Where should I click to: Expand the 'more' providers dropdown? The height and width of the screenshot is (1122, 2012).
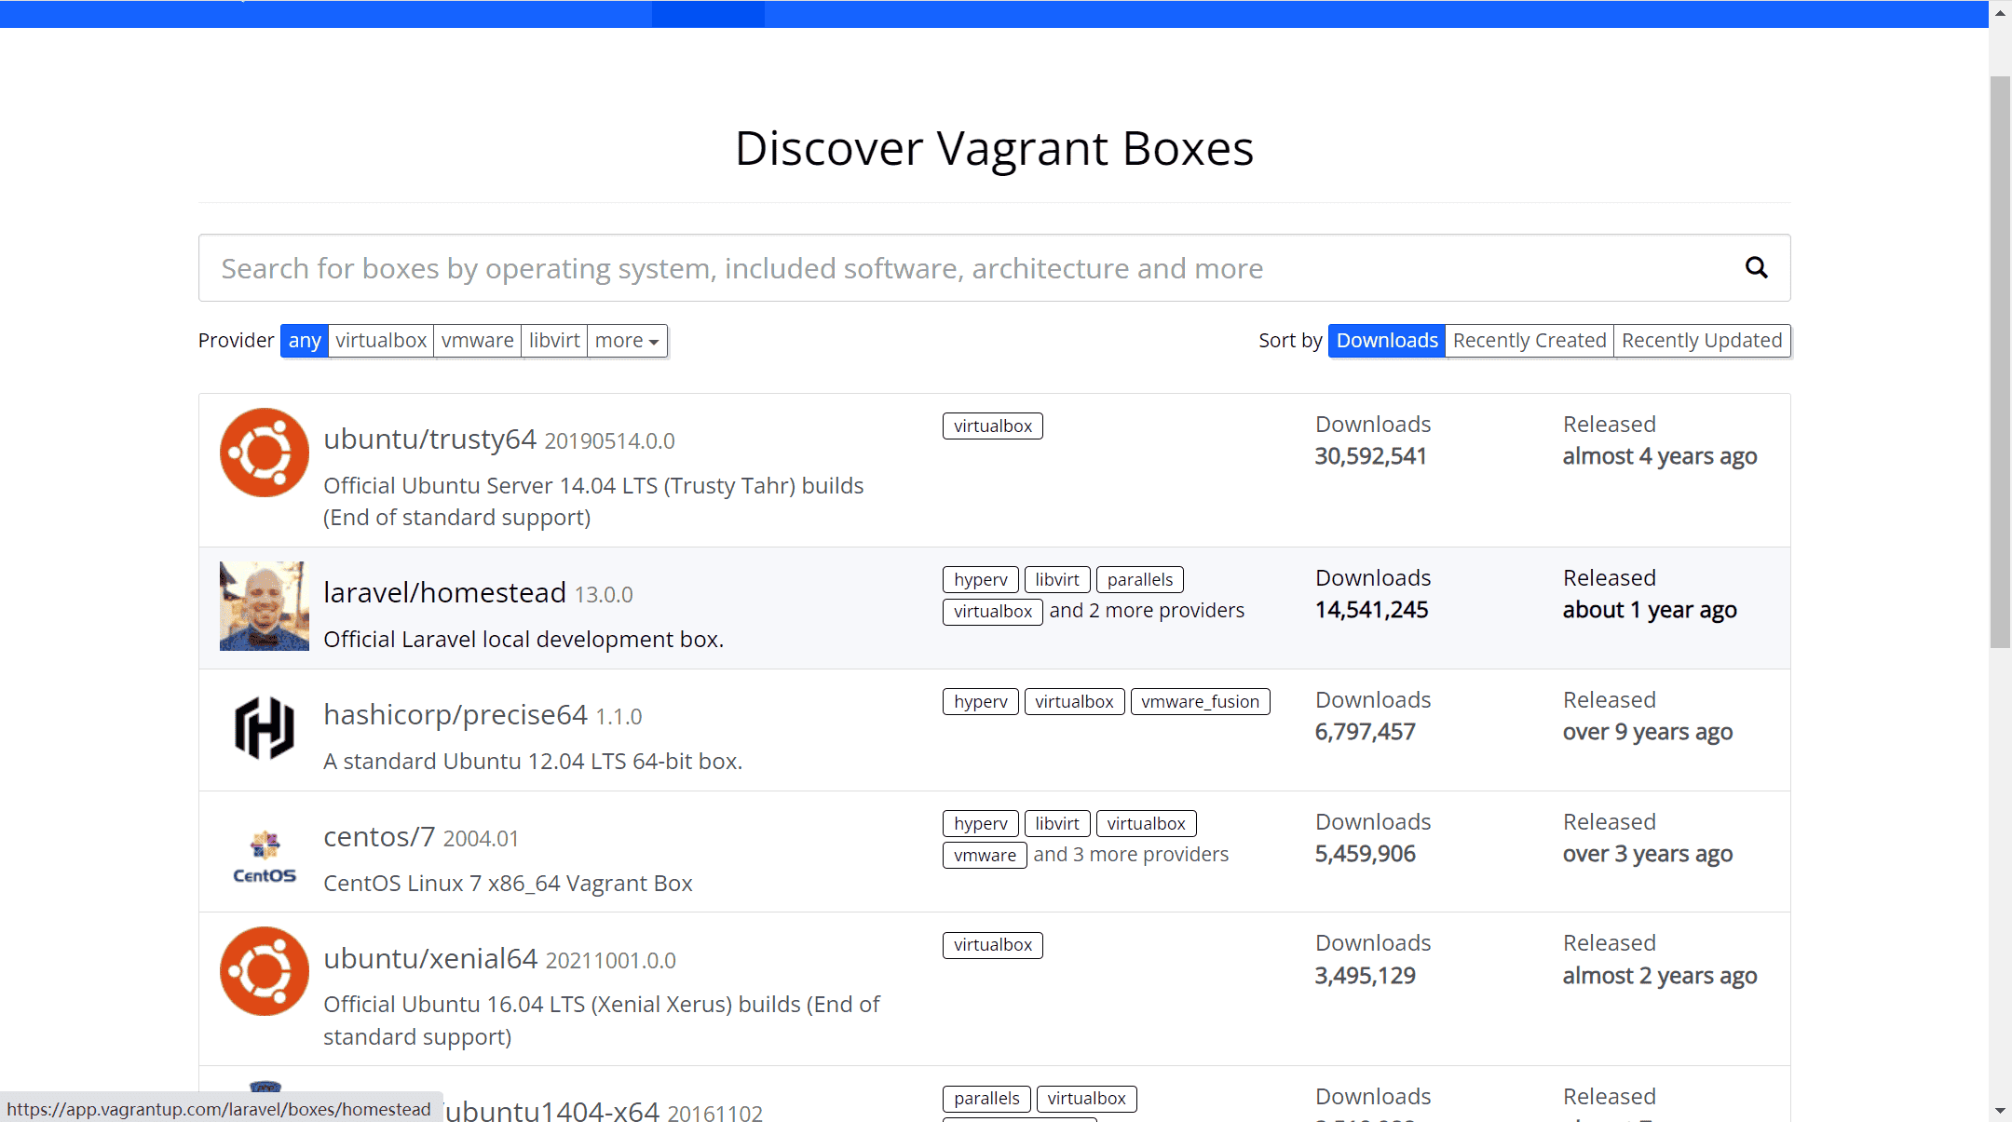click(x=627, y=341)
